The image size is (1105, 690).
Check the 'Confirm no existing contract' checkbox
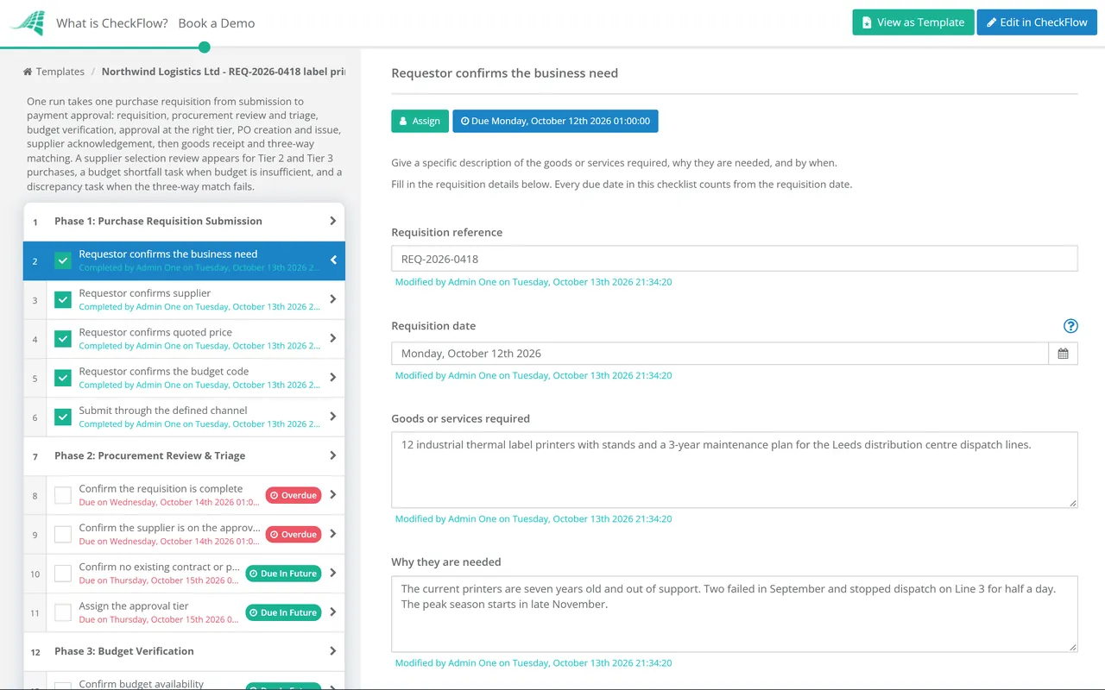tap(63, 574)
